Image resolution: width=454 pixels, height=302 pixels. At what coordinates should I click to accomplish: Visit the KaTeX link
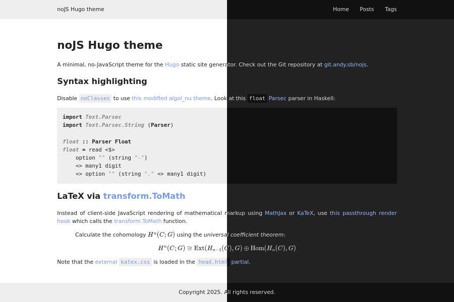(x=305, y=213)
